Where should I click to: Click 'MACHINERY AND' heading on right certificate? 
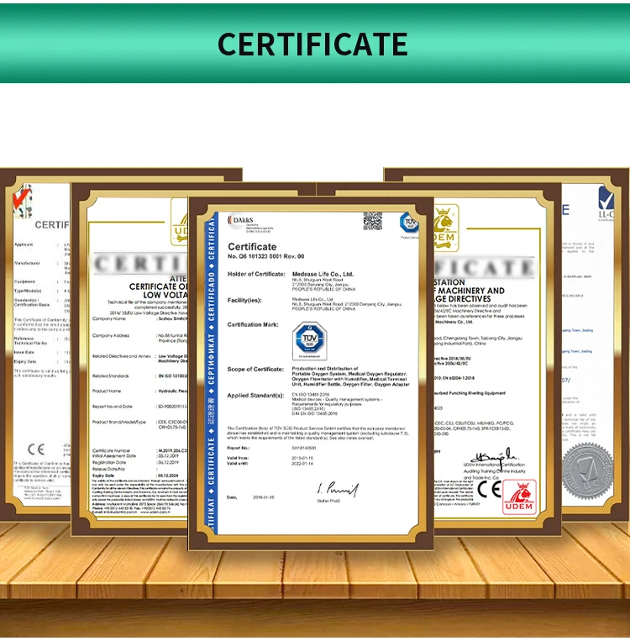(471, 291)
